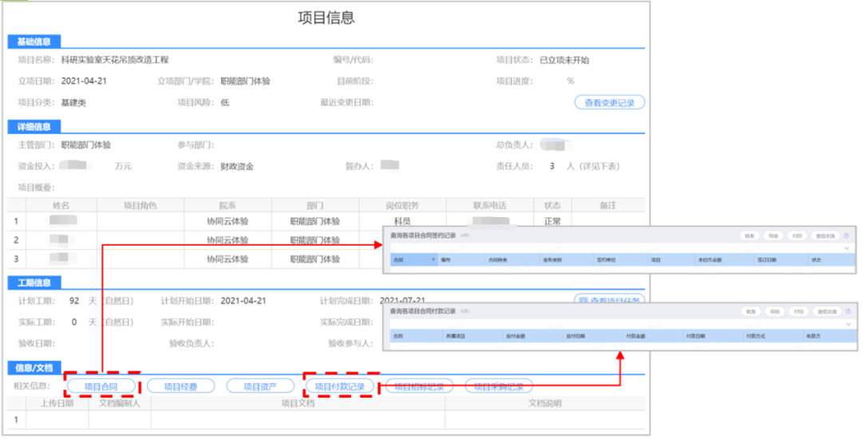Screen dimensions: 862x439
Task: Click the 查看变更记录 button
Action: pyautogui.click(x=609, y=102)
